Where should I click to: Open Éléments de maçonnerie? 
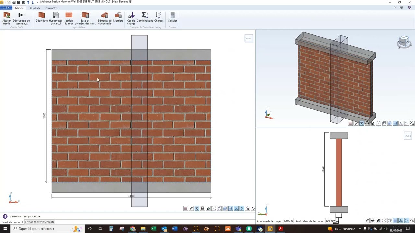coord(104,18)
